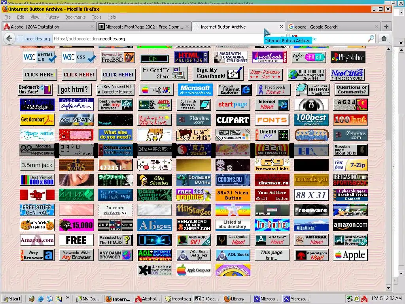
Task: Open My Computer taskbar item
Action: coord(89,299)
